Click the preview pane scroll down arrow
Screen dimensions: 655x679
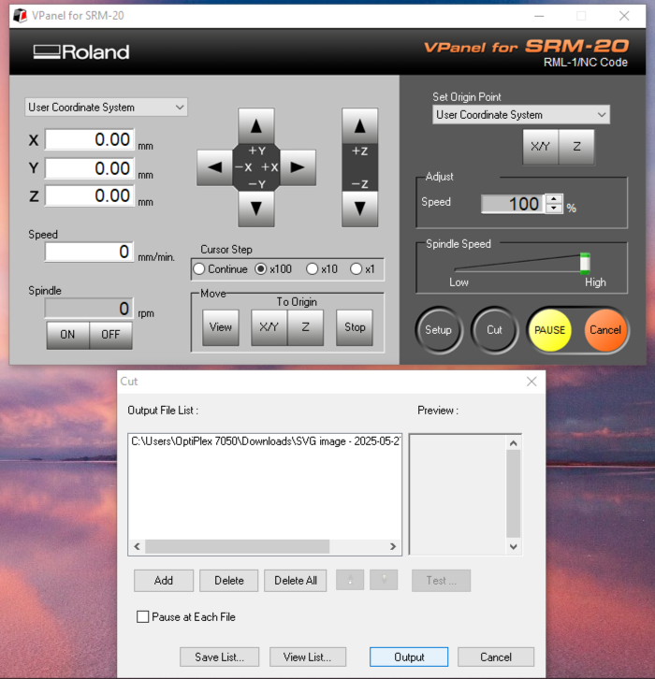[514, 546]
